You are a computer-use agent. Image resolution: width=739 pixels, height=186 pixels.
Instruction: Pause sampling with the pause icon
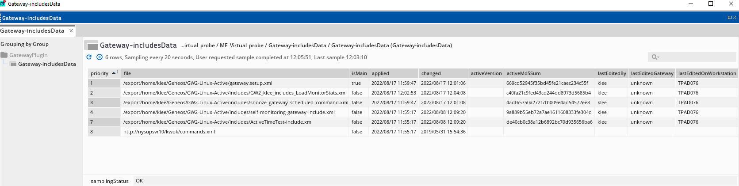point(100,57)
